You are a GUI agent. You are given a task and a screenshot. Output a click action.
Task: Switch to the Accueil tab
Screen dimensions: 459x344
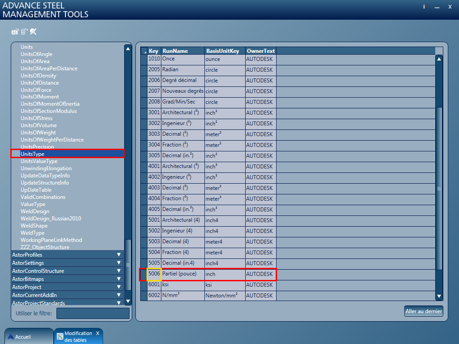(29, 336)
